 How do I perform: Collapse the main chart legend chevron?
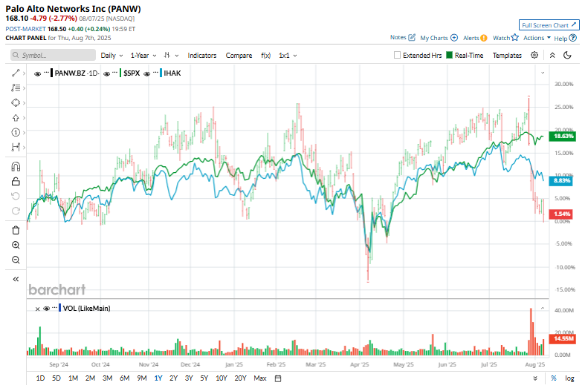coord(543,73)
